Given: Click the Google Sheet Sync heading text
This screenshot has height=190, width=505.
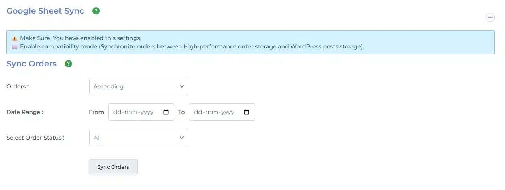Looking at the screenshot, I should (x=45, y=11).
